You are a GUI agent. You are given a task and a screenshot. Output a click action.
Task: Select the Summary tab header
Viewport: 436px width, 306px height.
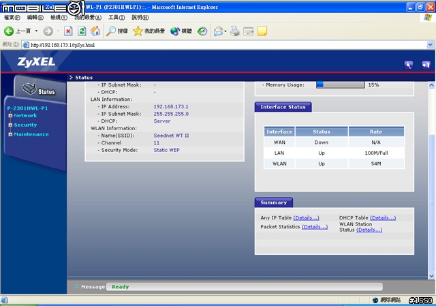[274, 202]
